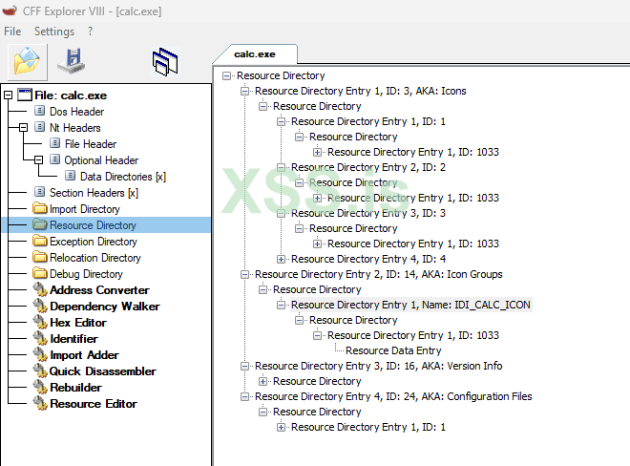Collapse the IDI_CALC_ICON entry node
This screenshot has width=630, height=466.
pyautogui.click(x=282, y=305)
